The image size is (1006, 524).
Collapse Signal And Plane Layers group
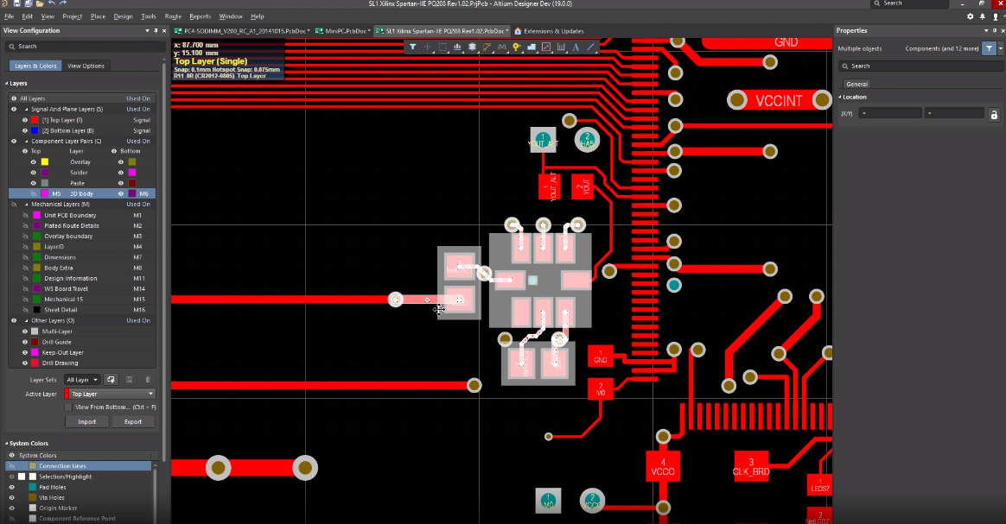point(26,110)
